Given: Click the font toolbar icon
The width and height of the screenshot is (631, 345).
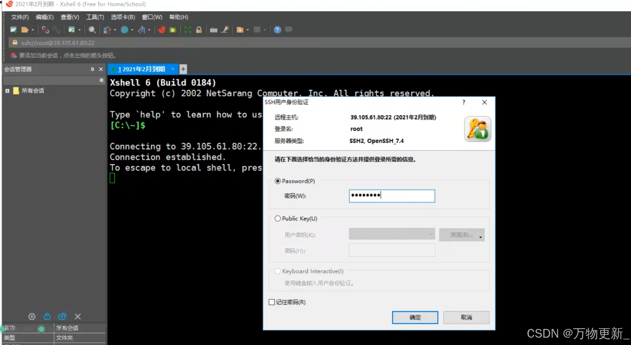Looking at the screenshot, I should coord(141,30).
